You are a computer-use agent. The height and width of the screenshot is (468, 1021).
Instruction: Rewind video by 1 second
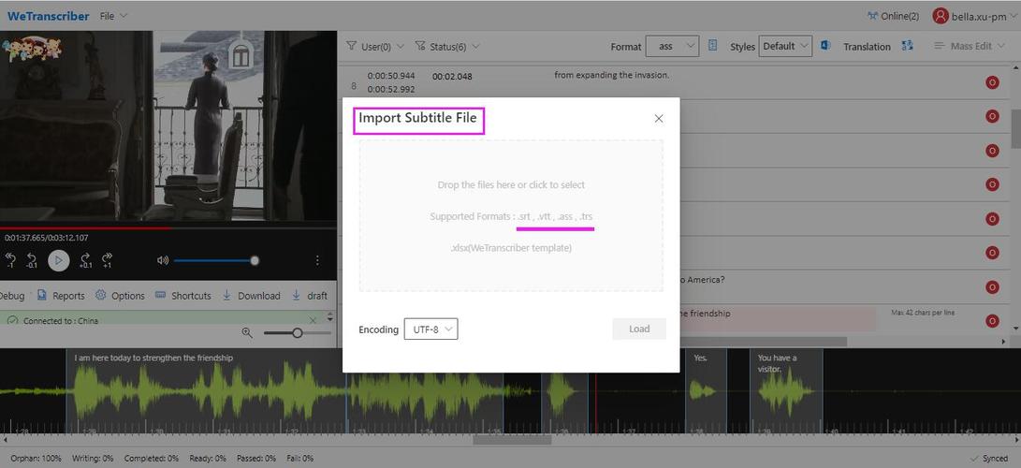coord(10,260)
